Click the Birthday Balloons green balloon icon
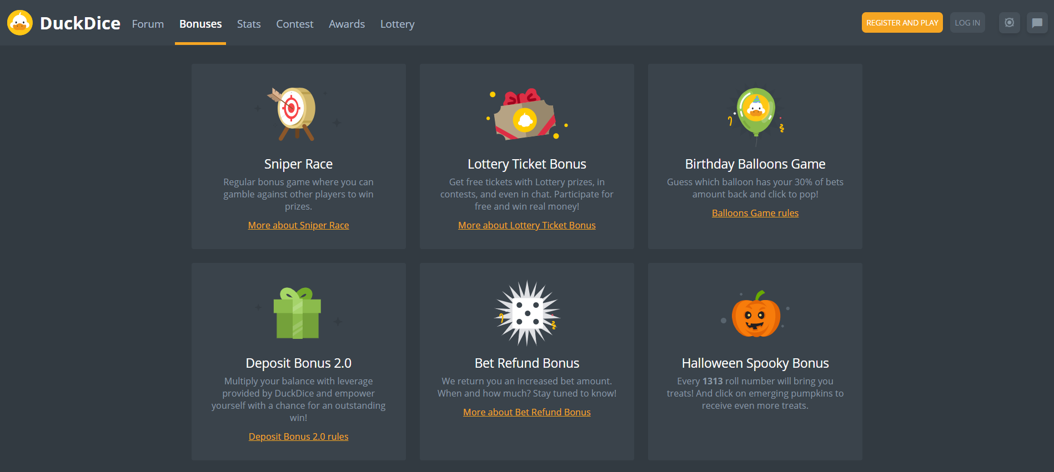This screenshot has width=1054, height=472. pos(755,115)
